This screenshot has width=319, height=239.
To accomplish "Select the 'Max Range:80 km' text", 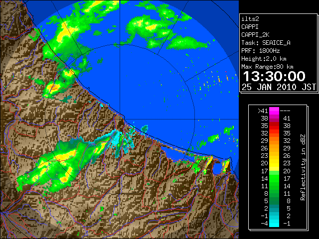I will (267, 67).
